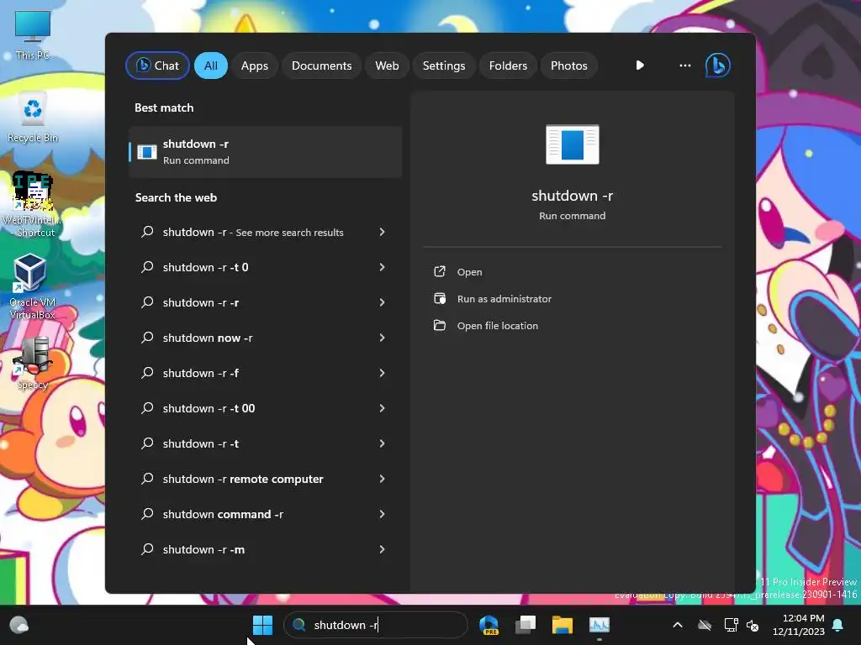The width and height of the screenshot is (861, 645).
Task: Open the clock showing 12:04 PM
Action: (x=799, y=625)
